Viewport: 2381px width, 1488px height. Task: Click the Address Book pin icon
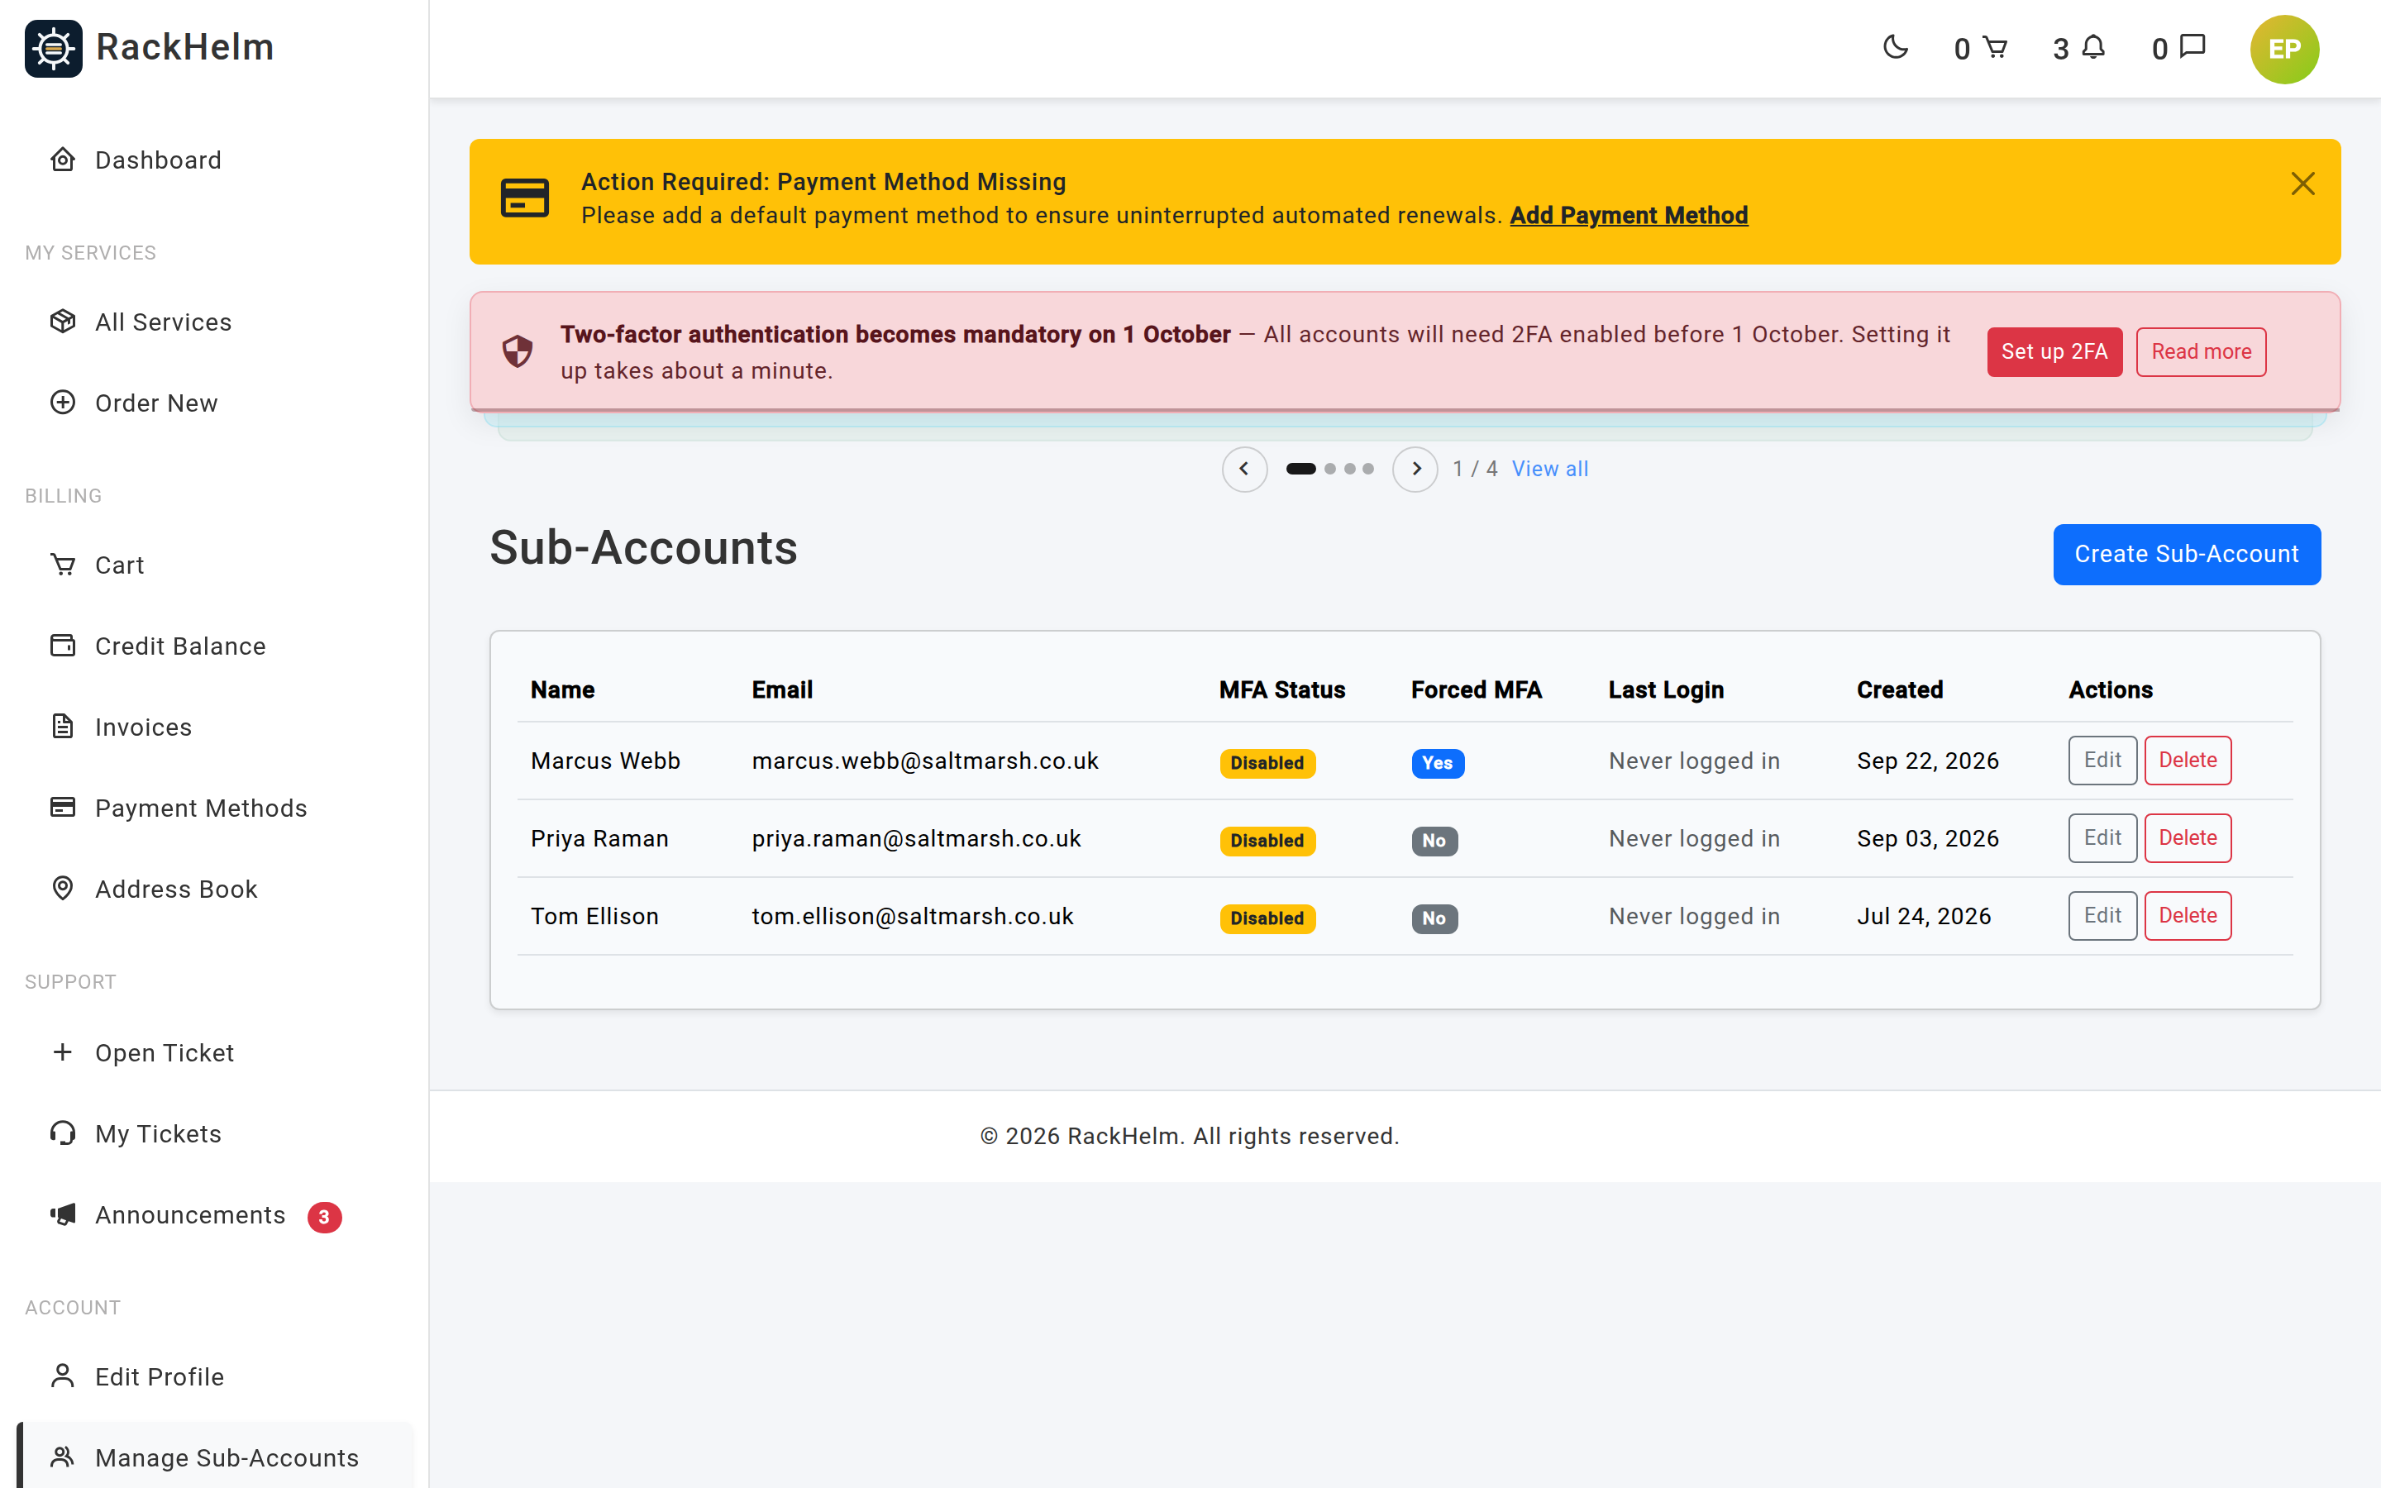coord(63,888)
